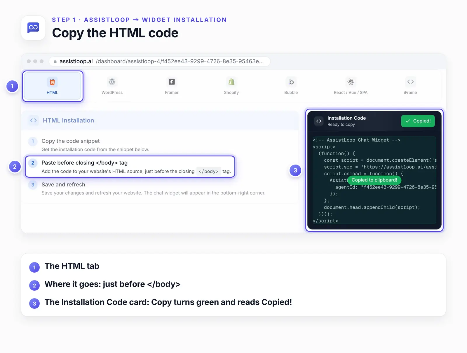This screenshot has width=467, height=353.
Task: Click the Framer logo icon
Action: (172, 82)
